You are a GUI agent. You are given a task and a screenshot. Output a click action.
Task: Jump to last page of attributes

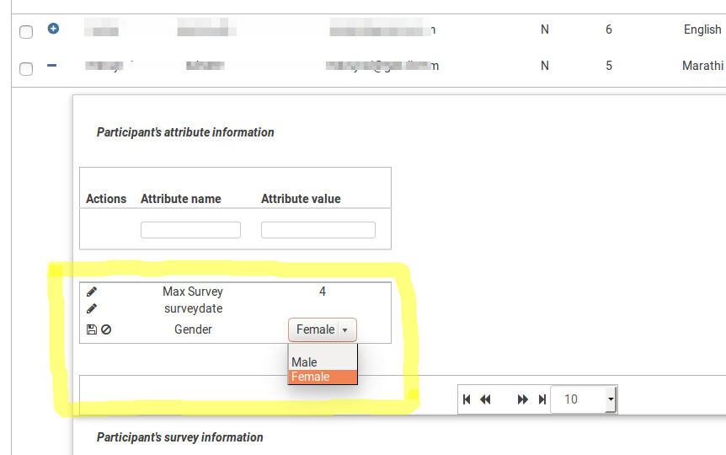(542, 399)
